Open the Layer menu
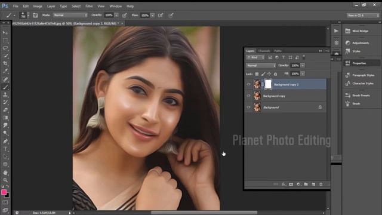382x215 pixels. click(51, 6)
